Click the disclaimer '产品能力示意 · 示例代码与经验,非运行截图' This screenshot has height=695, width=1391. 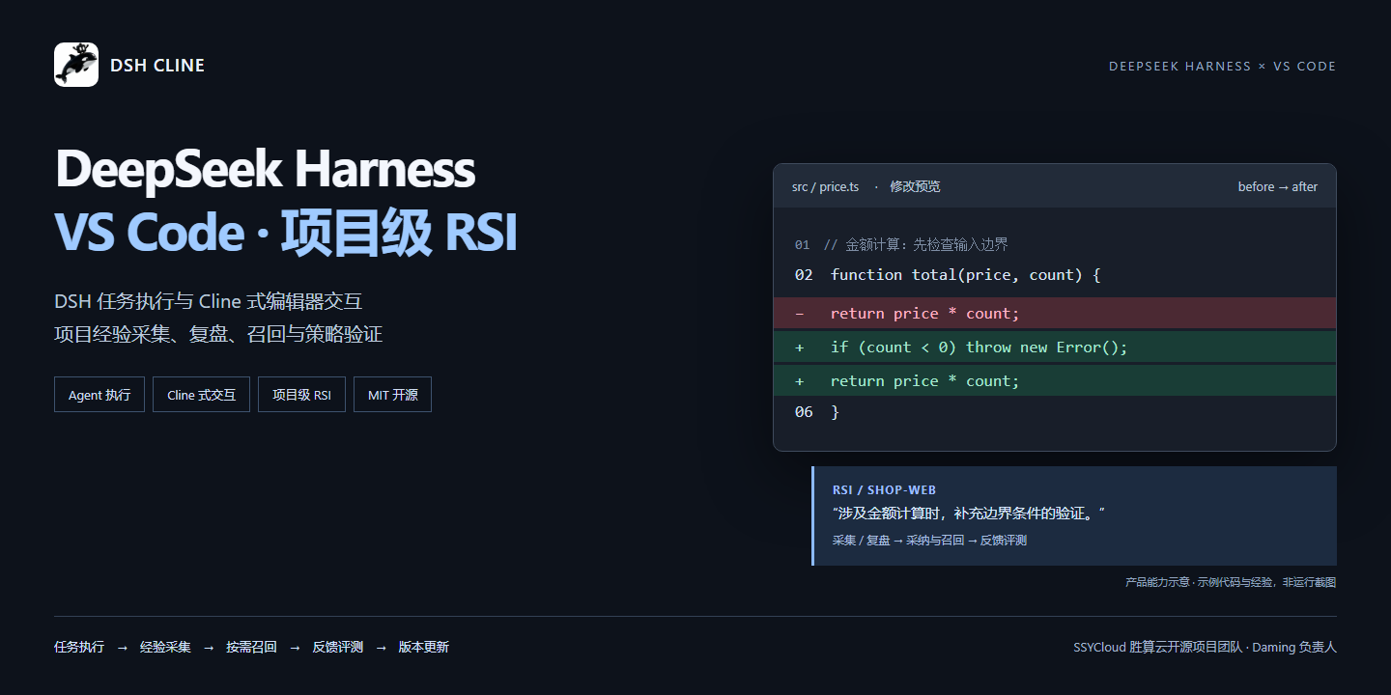[1231, 582]
